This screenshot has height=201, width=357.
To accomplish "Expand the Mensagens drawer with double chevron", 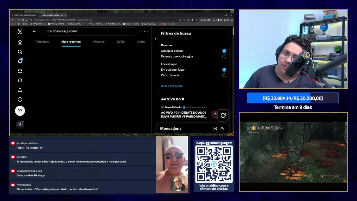I will (x=222, y=128).
